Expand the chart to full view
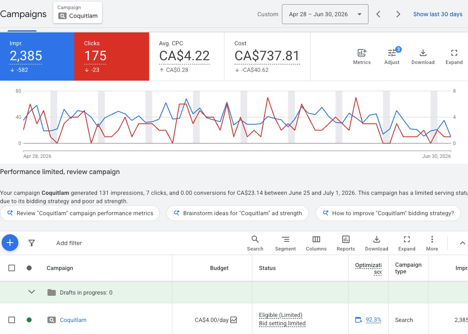The image size is (468, 334). pyautogui.click(x=454, y=56)
